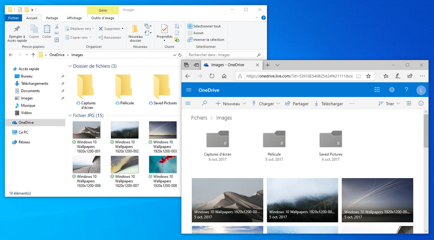Click the scissors cut icon in ribbon
Viewport: 434px width, 240px height.
click(x=57, y=27)
